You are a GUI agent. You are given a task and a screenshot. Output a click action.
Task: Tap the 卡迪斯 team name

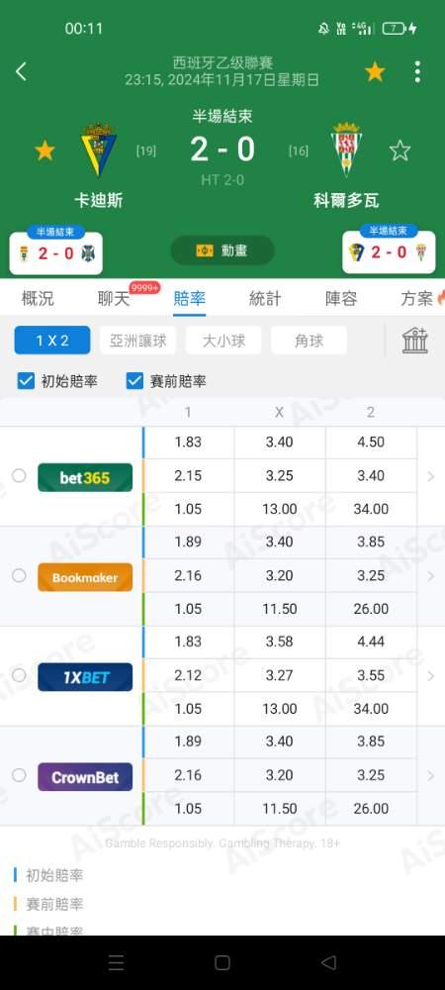(98, 201)
